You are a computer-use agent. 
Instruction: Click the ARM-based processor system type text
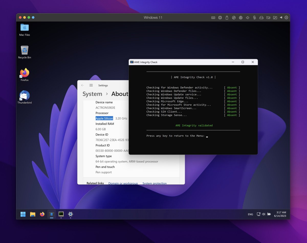click(x=127, y=161)
